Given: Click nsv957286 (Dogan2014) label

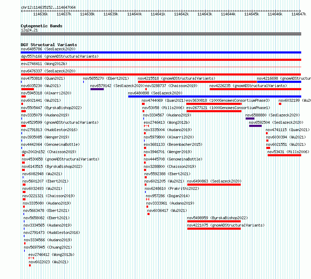Looking at the screenshot, I should pyautogui.click(x=168, y=196).
